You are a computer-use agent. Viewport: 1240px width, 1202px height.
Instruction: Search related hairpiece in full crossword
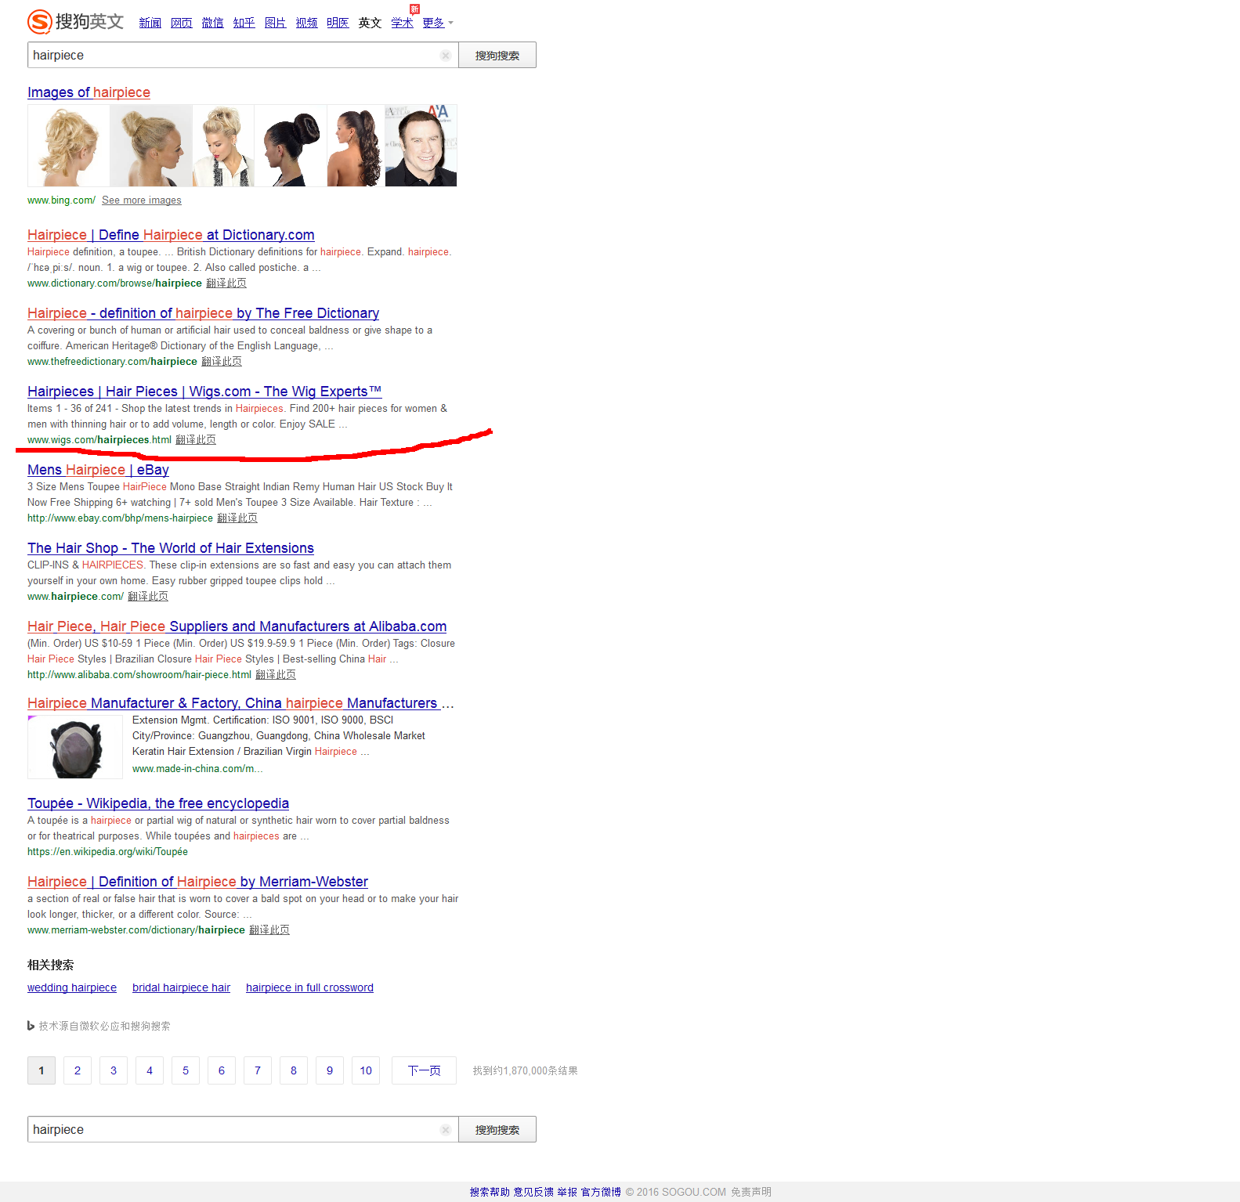coord(309,988)
